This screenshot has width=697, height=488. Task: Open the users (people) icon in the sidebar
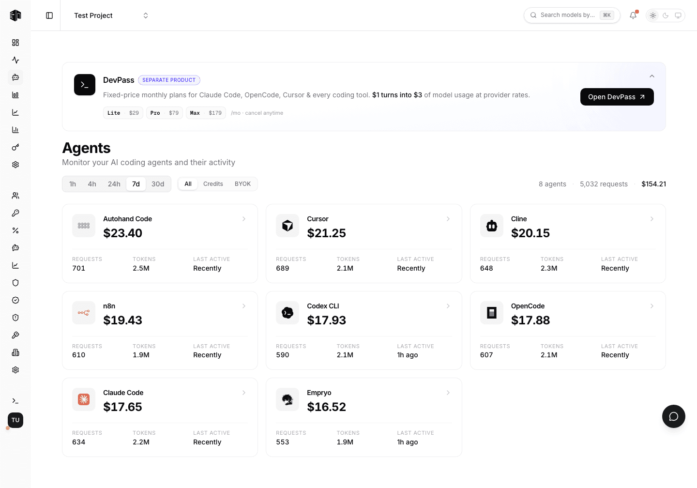point(15,196)
